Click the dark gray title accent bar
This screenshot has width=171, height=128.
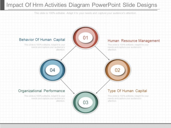tap(2, 5)
